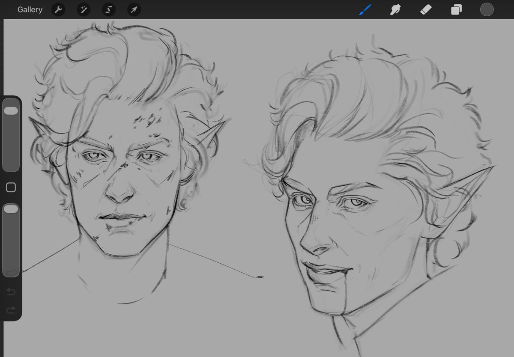Viewport: 514px width, 357px height.
Task: Click the brush opacity slider handle
Action: point(11,209)
